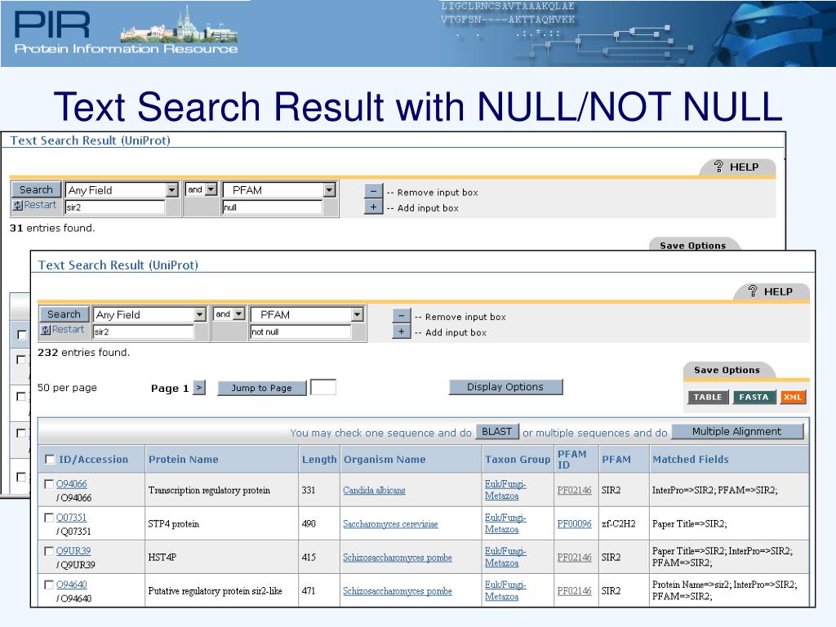Click the minus icon to remove input box
836x627 pixels.
(401, 317)
